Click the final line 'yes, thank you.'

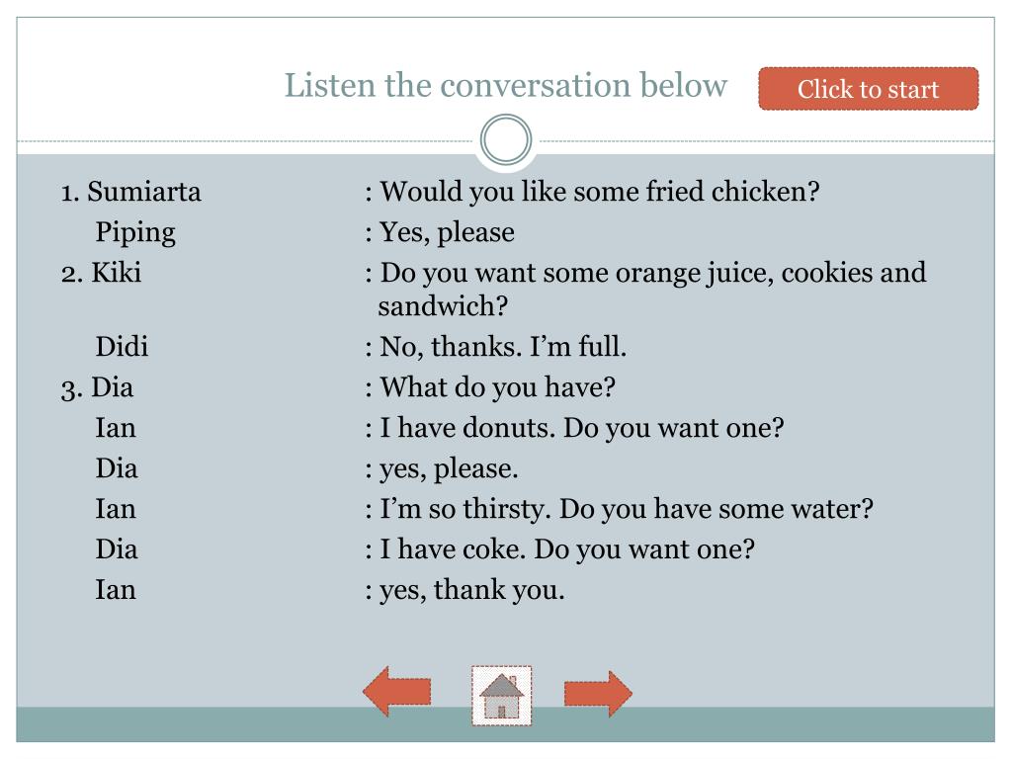click(471, 591)
